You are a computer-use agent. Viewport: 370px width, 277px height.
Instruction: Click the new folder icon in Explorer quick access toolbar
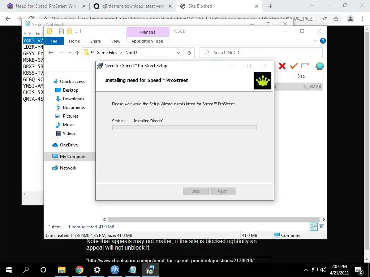pos(69,31)
